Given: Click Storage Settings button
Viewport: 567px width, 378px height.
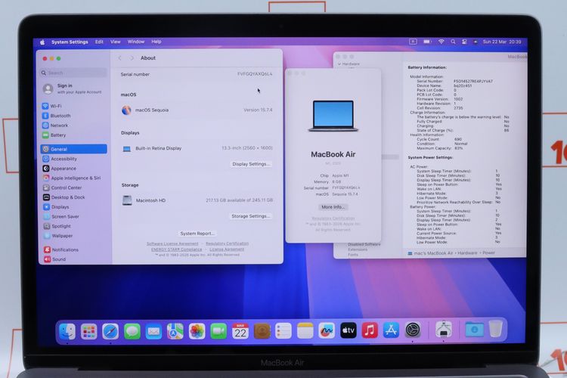Looking at the screenshot, I should [x=250, y=216].
